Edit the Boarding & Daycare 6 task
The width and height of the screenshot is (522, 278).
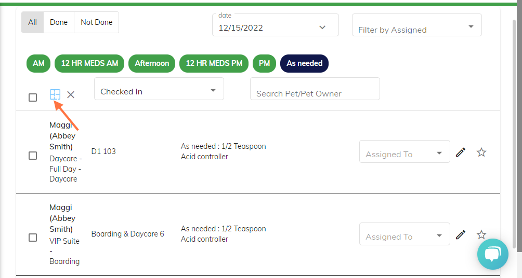point(461,235)
